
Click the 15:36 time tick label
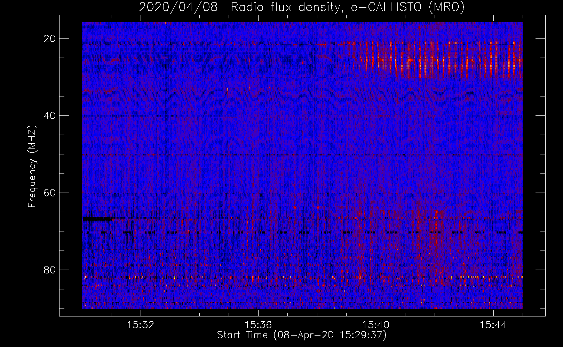pos(258,325)
